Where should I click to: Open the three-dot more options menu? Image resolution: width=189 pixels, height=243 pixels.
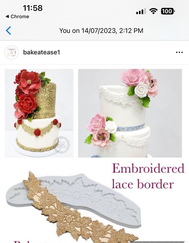pos(179,52)
